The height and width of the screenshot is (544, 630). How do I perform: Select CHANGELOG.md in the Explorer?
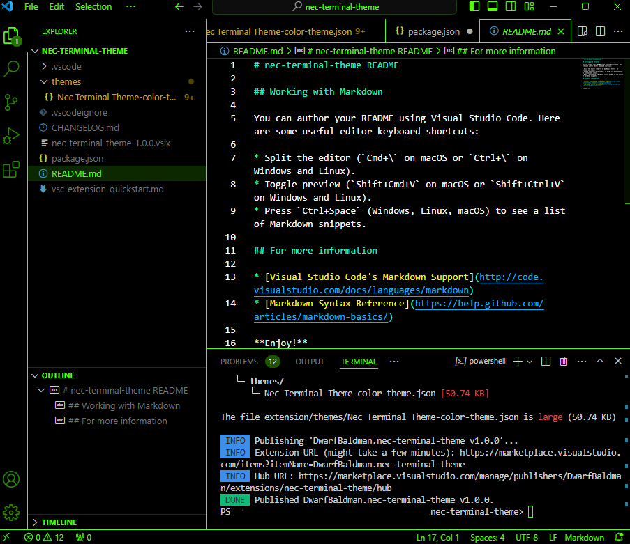85,127
